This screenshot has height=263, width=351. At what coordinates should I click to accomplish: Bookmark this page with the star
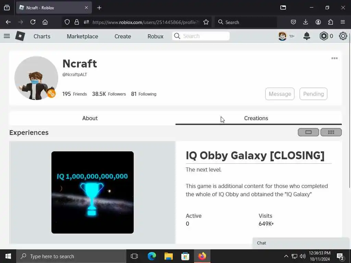coord(206,22)
